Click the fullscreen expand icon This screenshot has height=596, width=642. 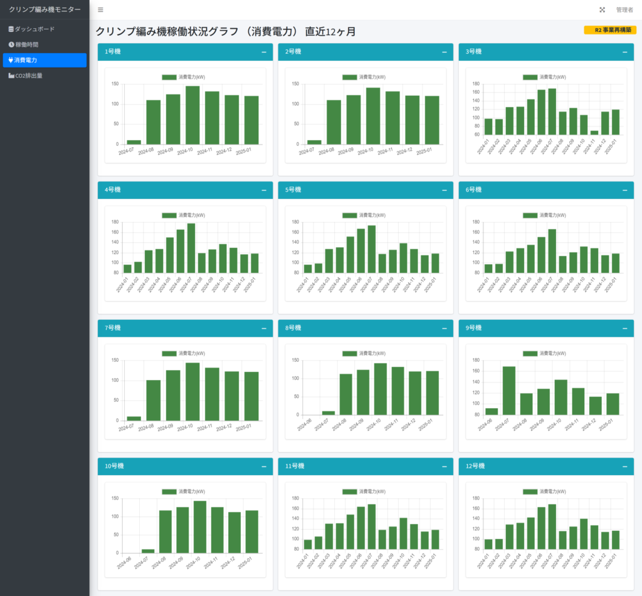(603, 10)
